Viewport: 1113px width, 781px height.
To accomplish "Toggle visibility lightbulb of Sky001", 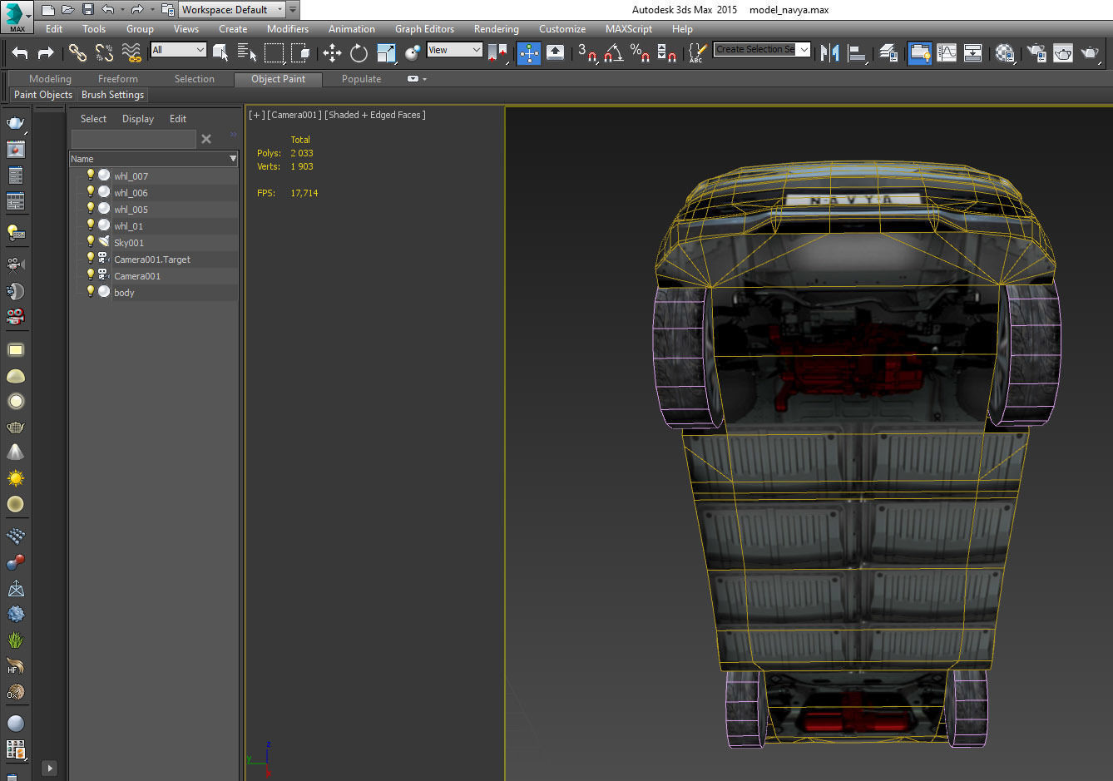I will pyautogui.click(x=91, y=242).
